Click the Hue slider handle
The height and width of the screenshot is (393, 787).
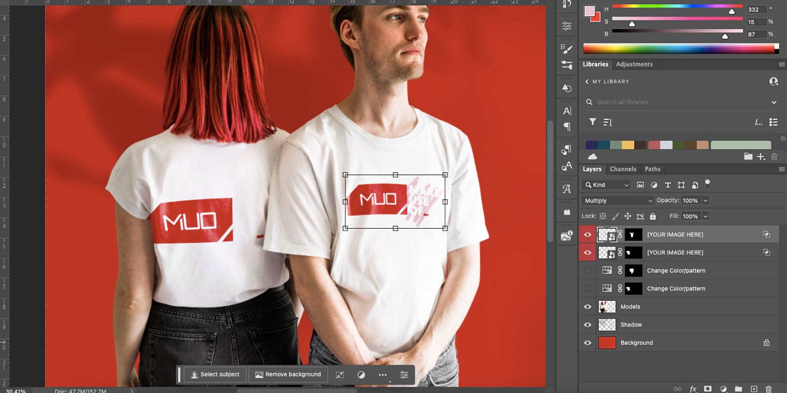click(731, 12)
